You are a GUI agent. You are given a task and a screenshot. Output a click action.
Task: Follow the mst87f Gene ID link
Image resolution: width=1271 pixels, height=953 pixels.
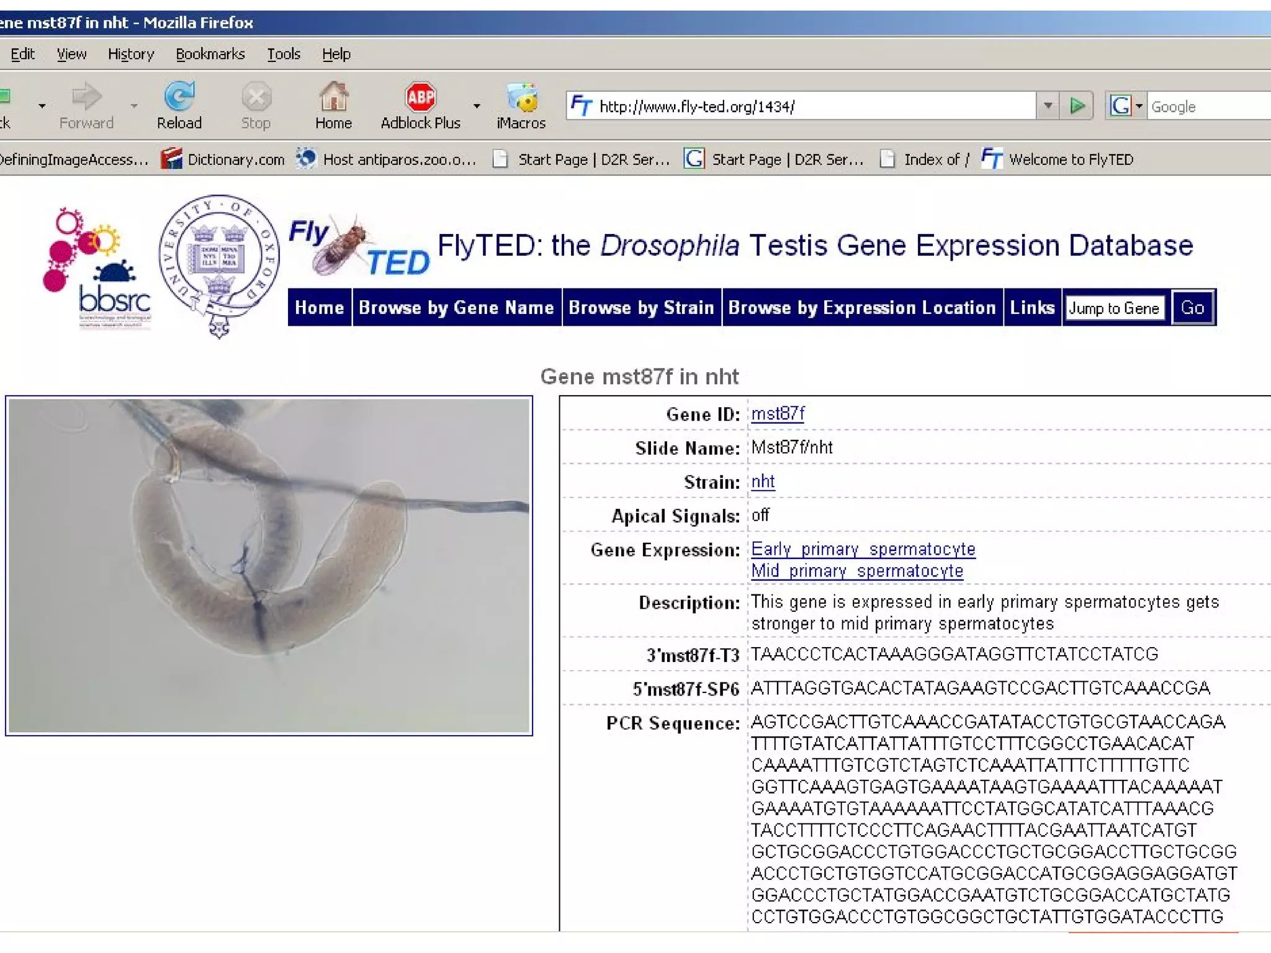click(778, 414)
